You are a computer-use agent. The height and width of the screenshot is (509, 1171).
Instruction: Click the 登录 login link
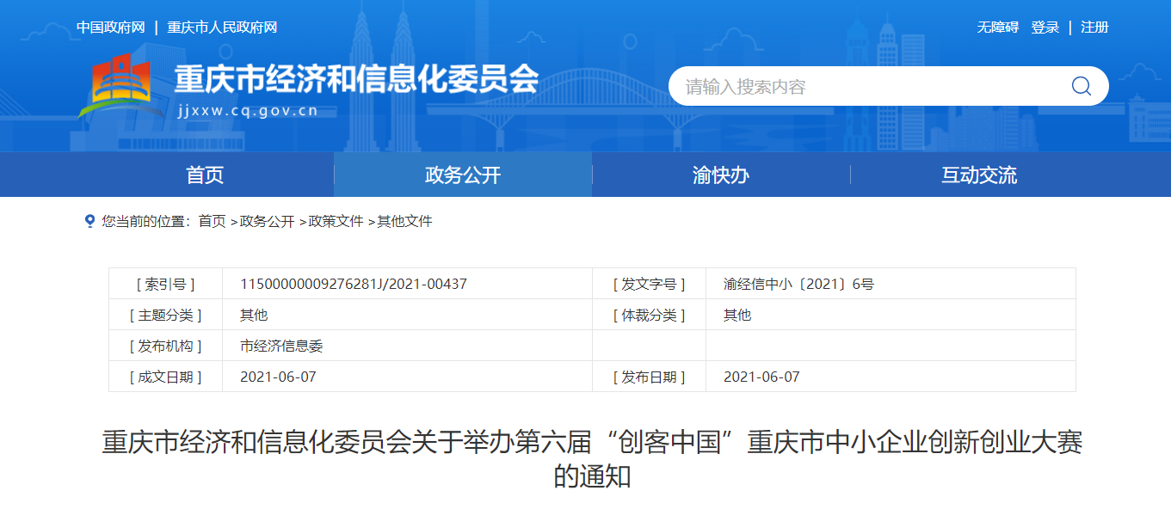(1045, 28)
